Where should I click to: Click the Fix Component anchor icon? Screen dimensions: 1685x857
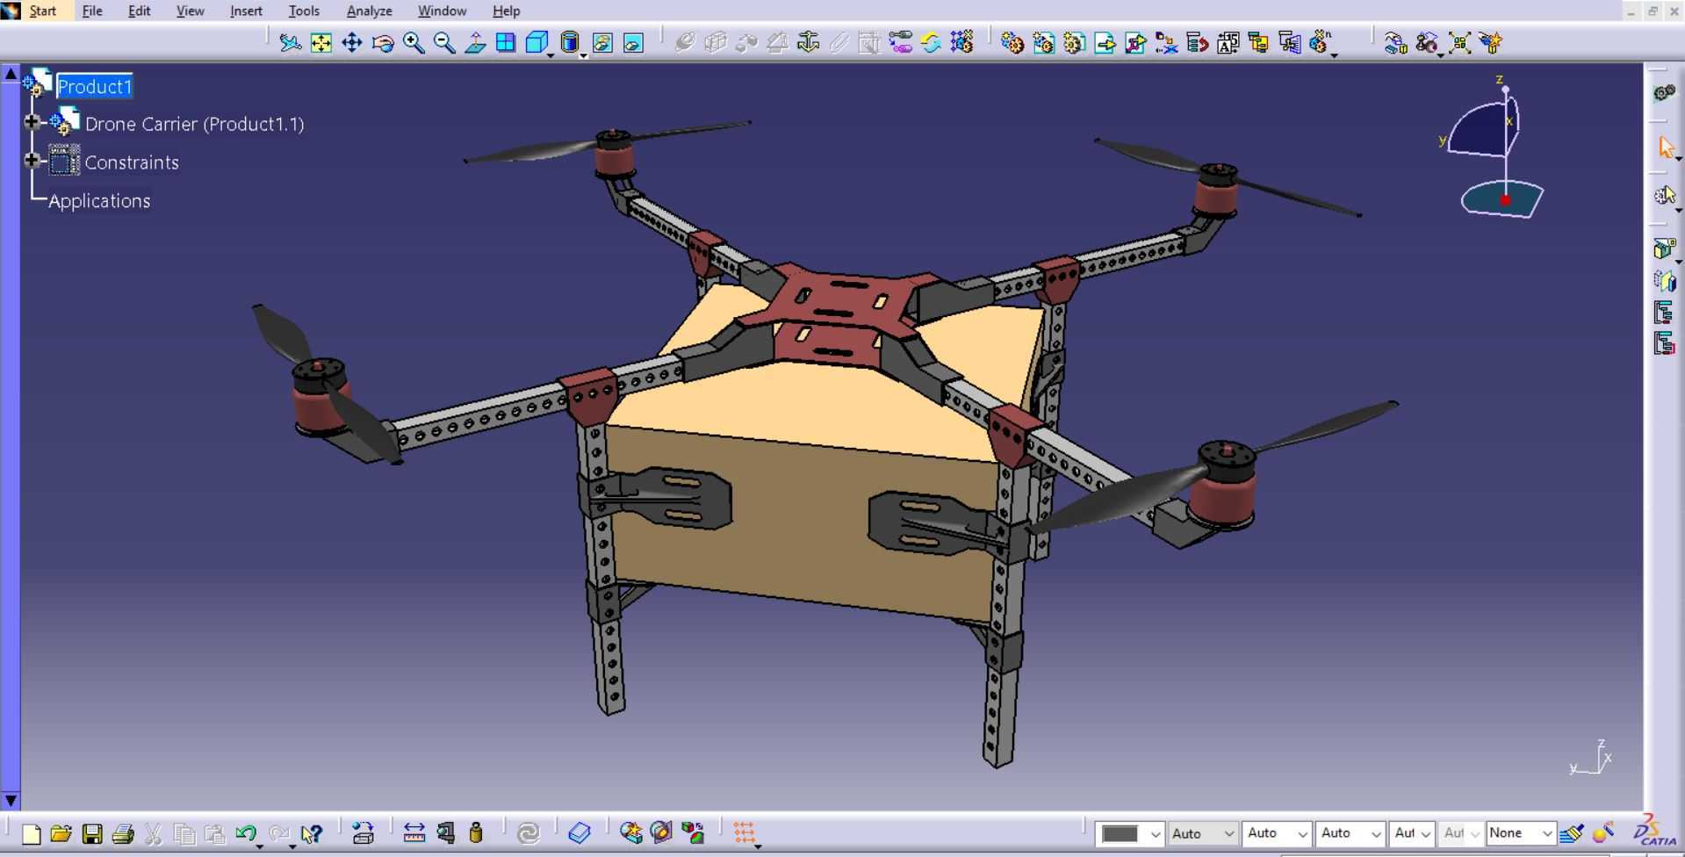click(x=808, y=42)
